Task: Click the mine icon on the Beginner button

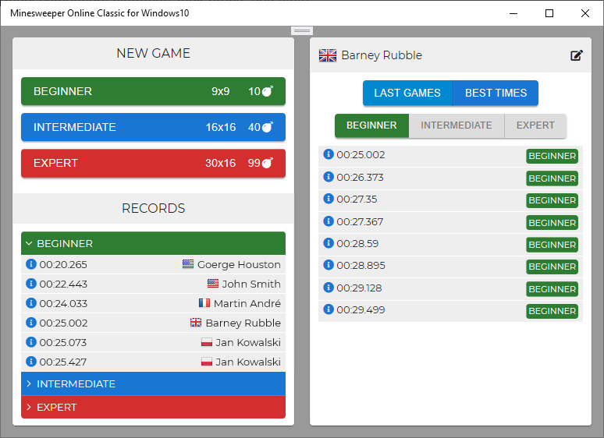Action: pos(268,91)
